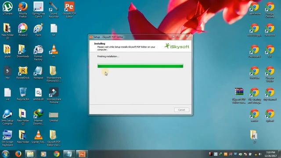Open the www.blogg... Chrome shortcut
The height and width of the screenshot is (158, 281).
click(x=254, y=30)
